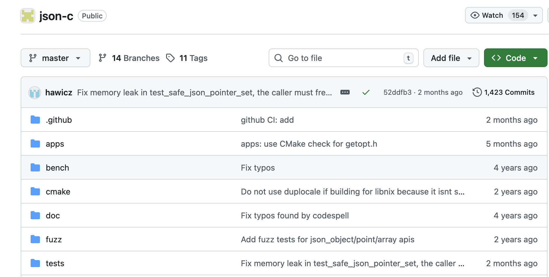Click '2 years ago' in cmake row
Image resolution: width=549 pixels, height=277 pixels.
point(516,192)
